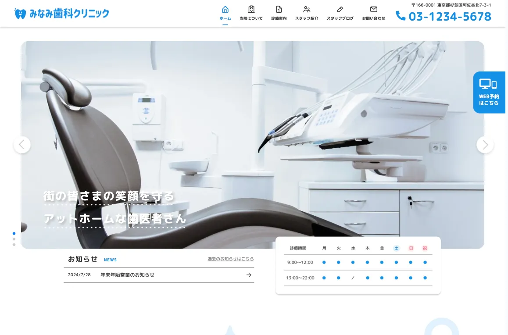Open the news item arrow on the right
Screen dimensions: 508x335
tap(249, 275)
